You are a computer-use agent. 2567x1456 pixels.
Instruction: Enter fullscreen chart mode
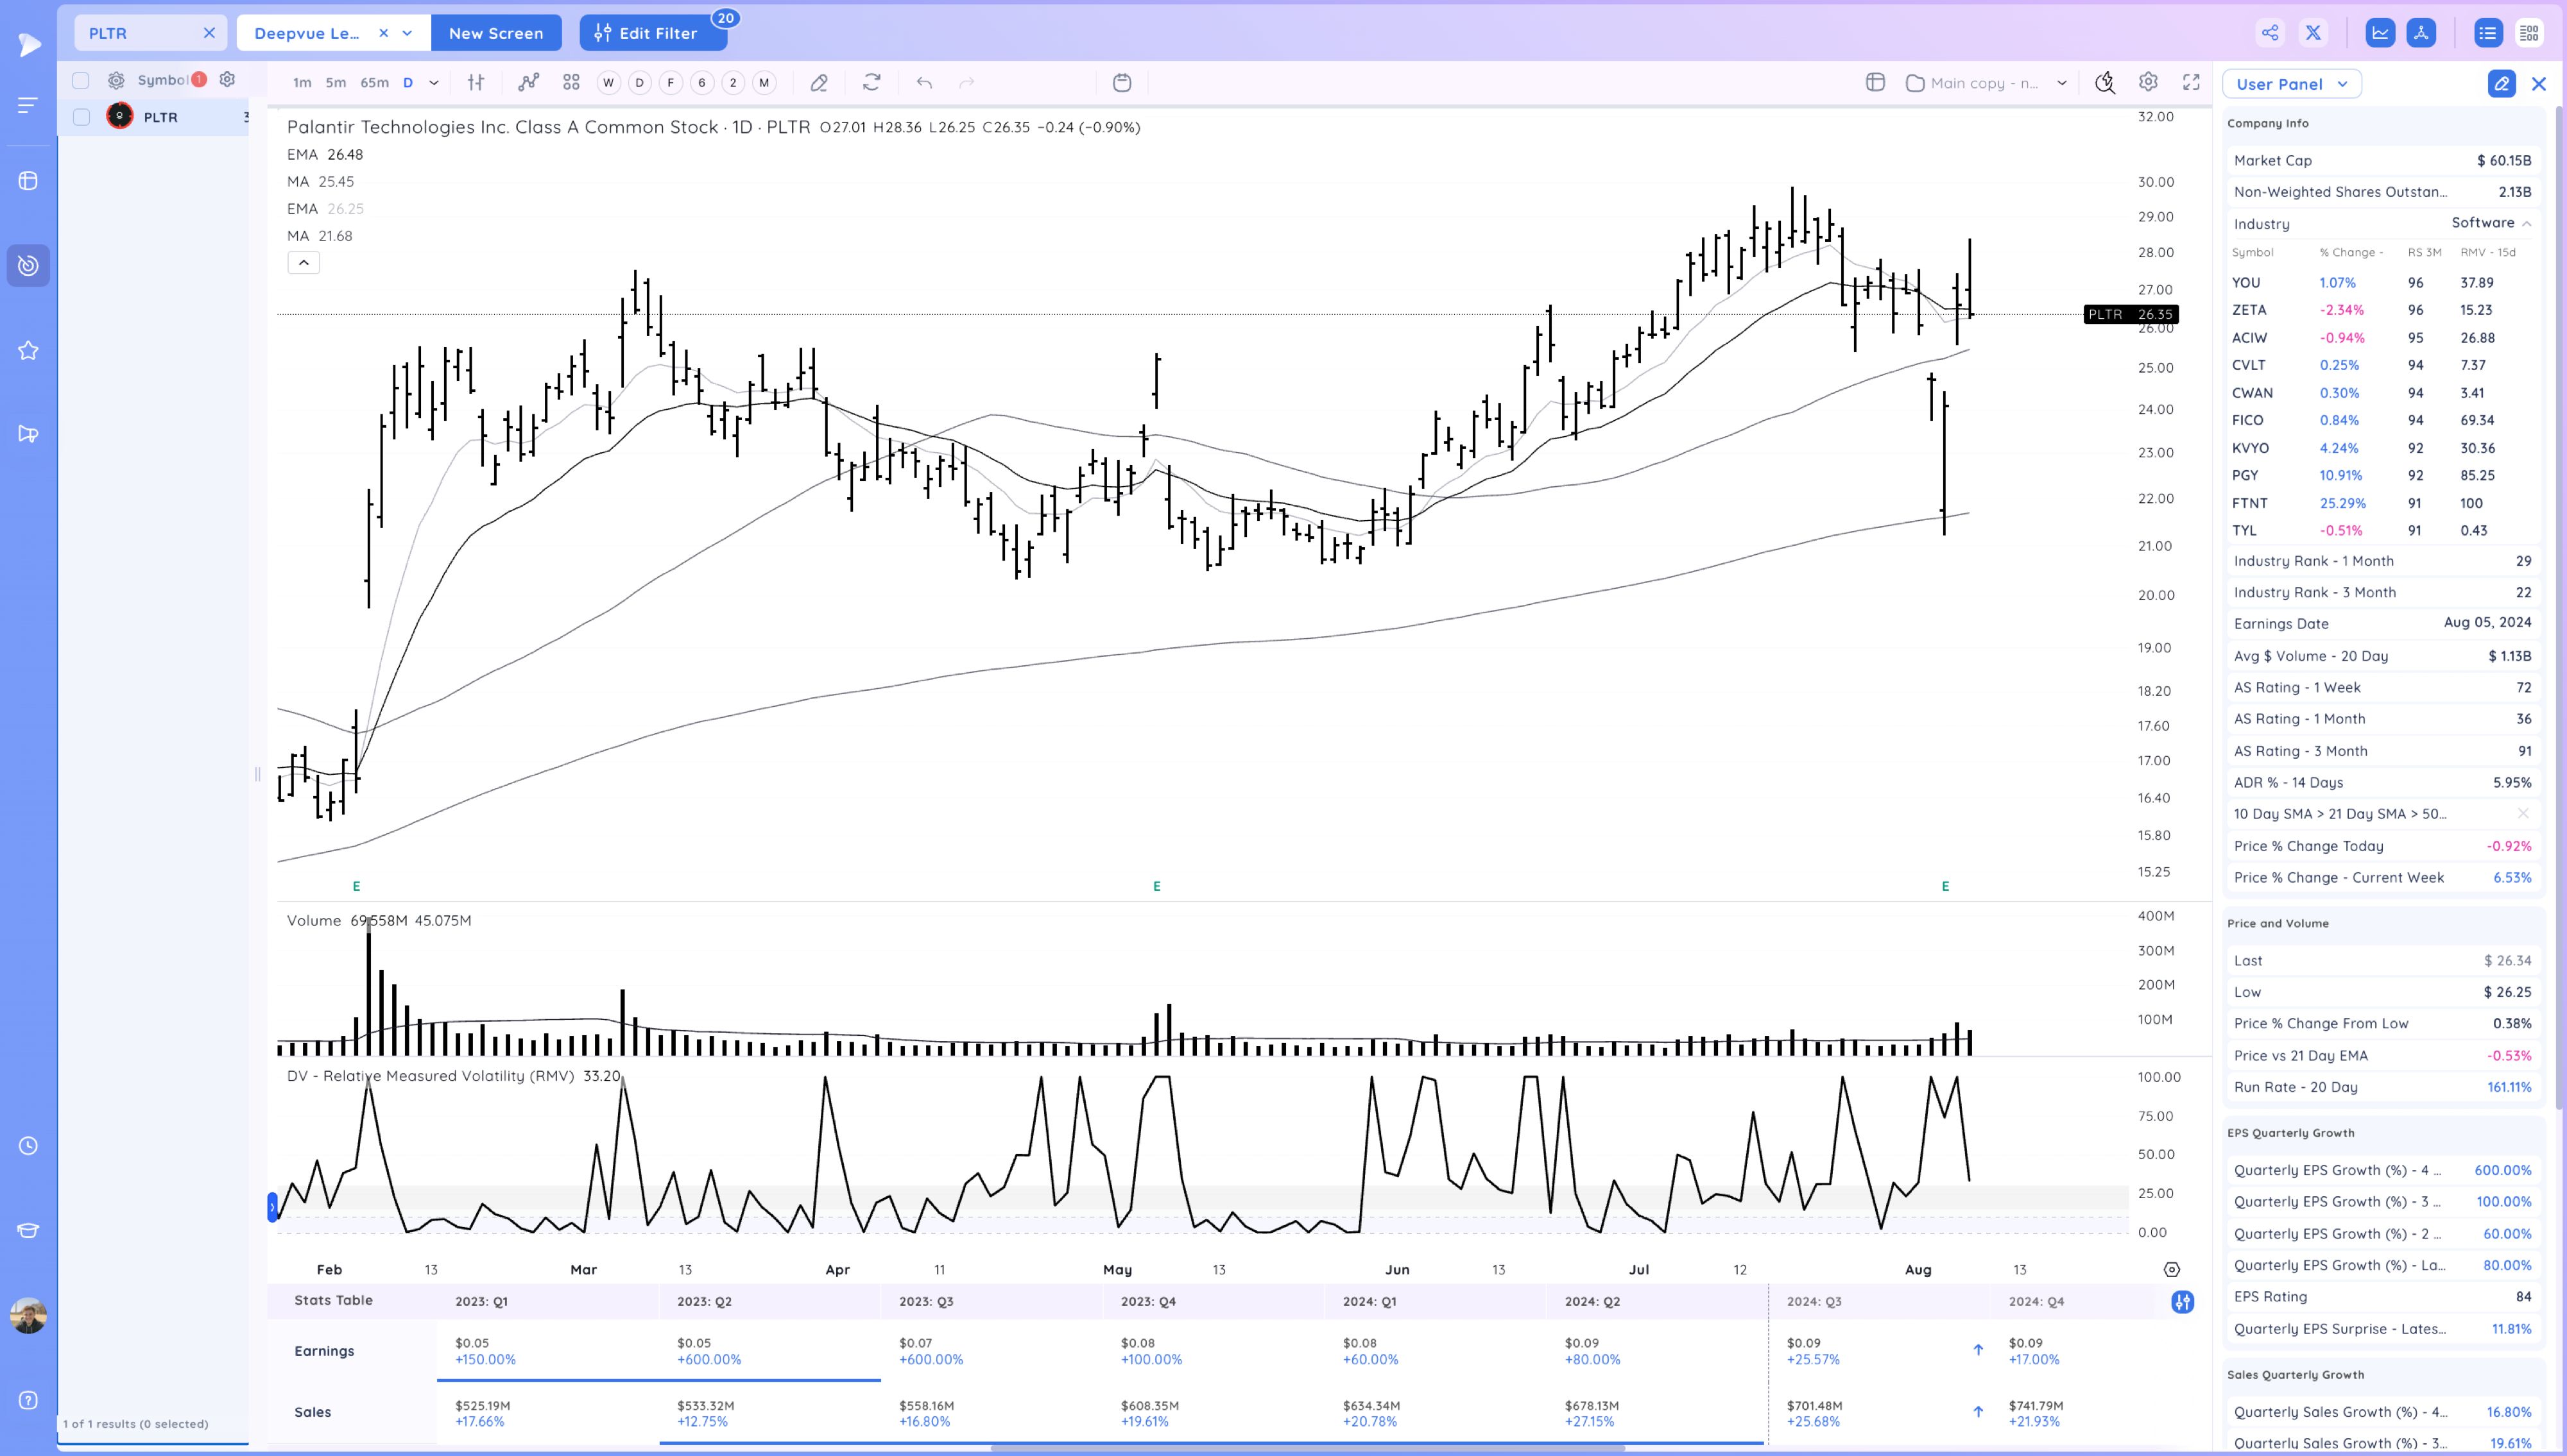coord(2191,83)
